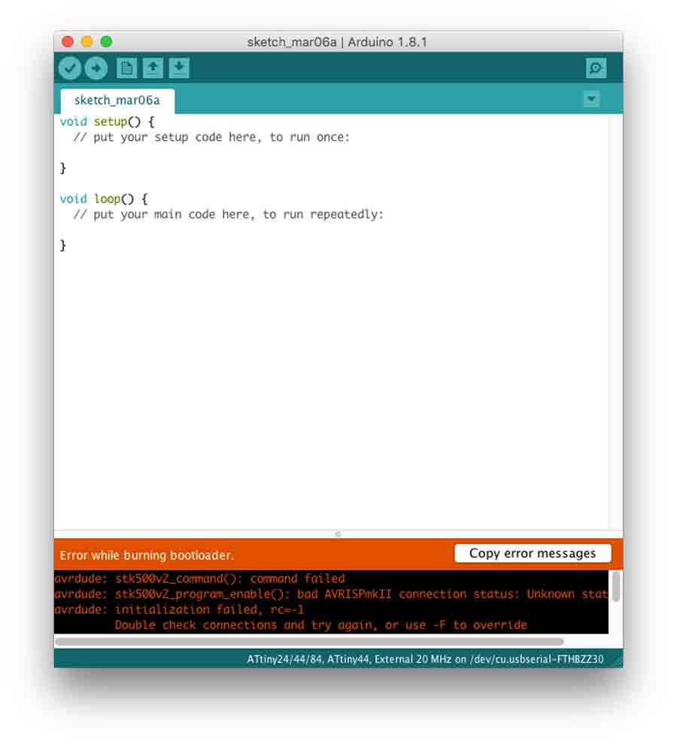Click the Upload arrow icon

(x=96, y=68)
